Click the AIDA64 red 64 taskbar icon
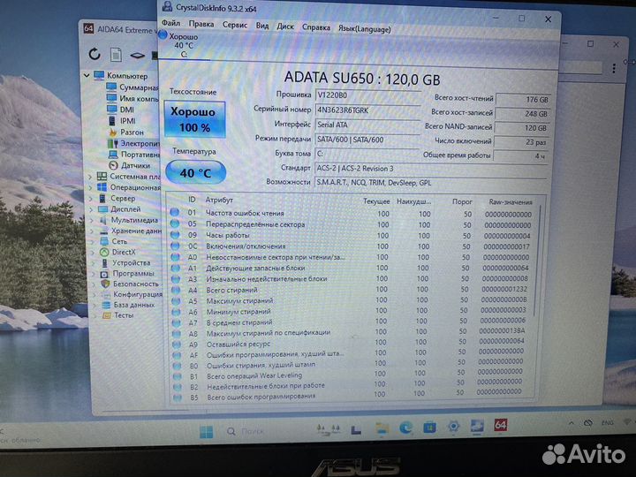Viewport: 636px width, 477px height. click(x=500, y=425)
